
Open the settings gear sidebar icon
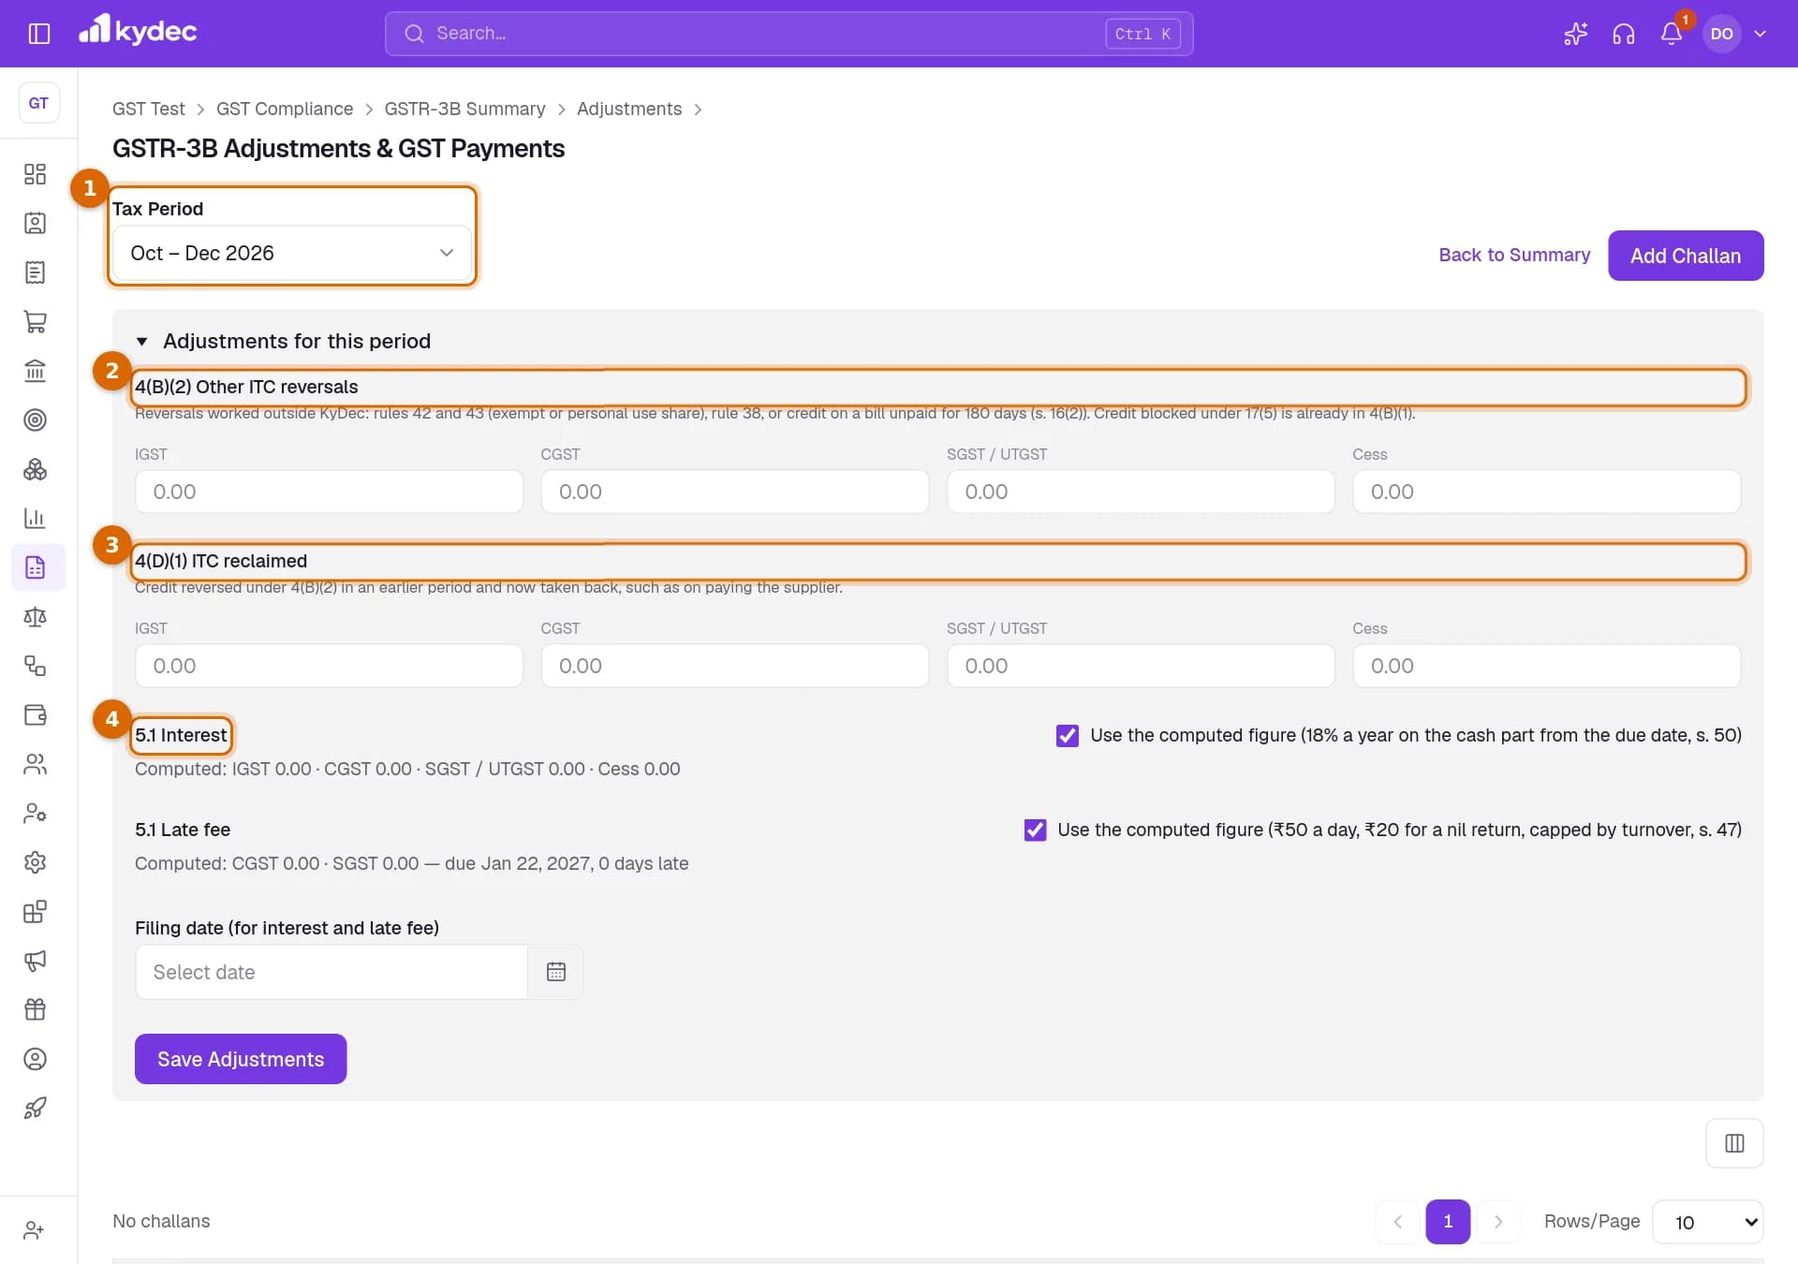pos(35,862)
